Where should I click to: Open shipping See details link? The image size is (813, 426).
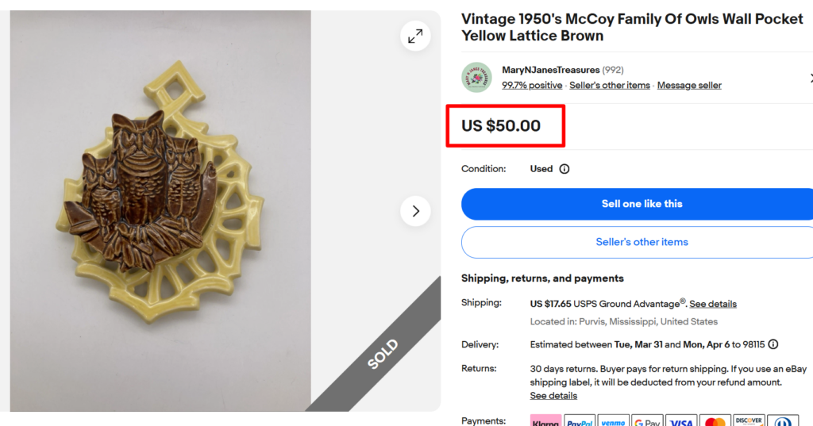(713, 304)
